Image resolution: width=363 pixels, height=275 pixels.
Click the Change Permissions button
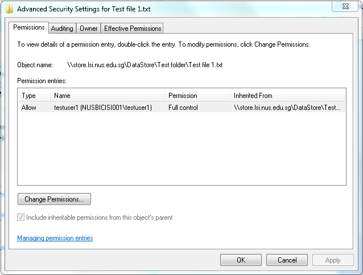(x=54, y=199)
